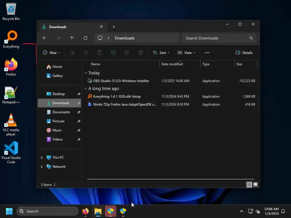This screenshot has height=218, width=291.
Task: Go back with the left arrow
Action: 45,38
